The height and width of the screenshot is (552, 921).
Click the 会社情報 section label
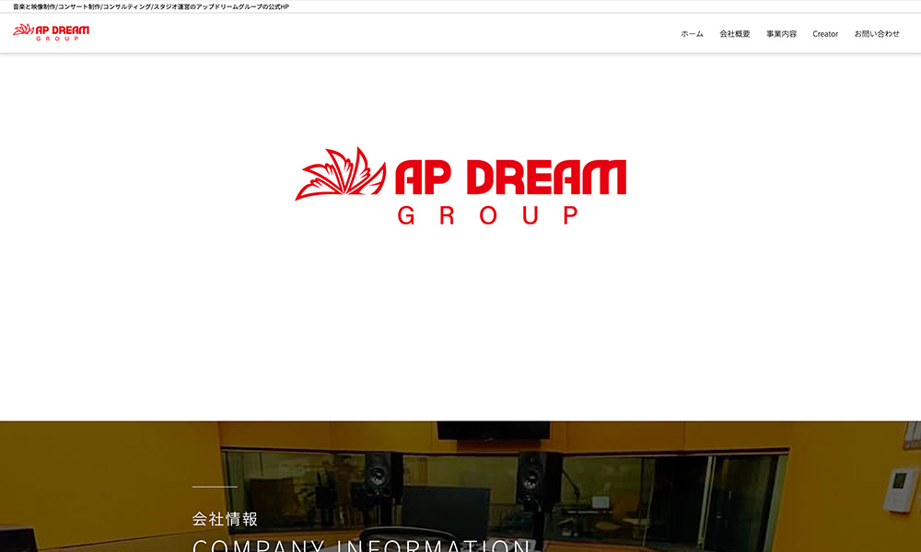click(224, 518)
